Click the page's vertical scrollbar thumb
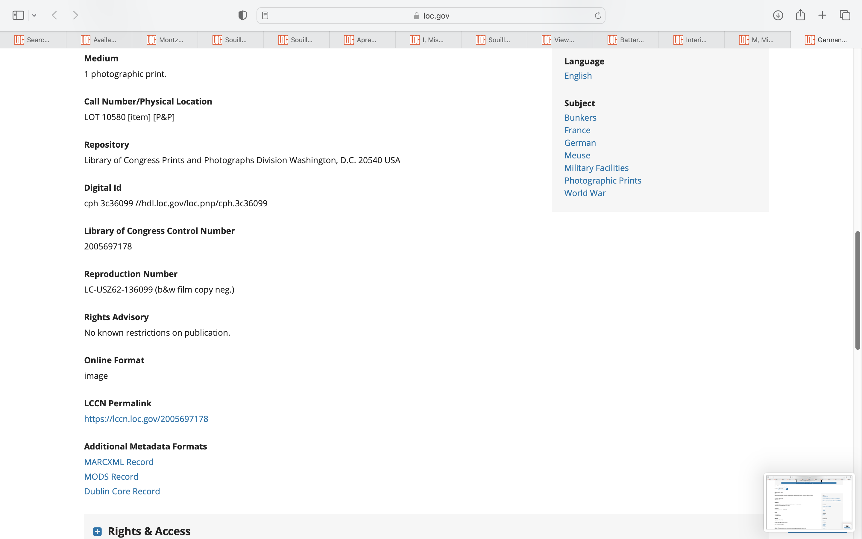862x539 pixels. click(858, 290)
